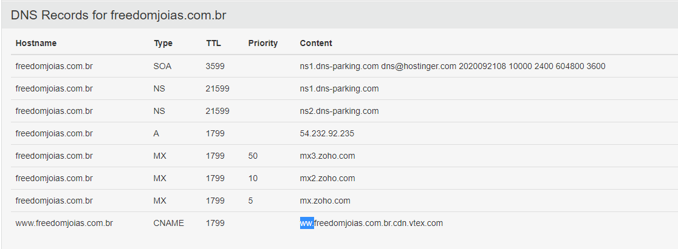Click the Content column header
Screen dimensions: 678x249
pyautogui.click(x=316, y=43)
